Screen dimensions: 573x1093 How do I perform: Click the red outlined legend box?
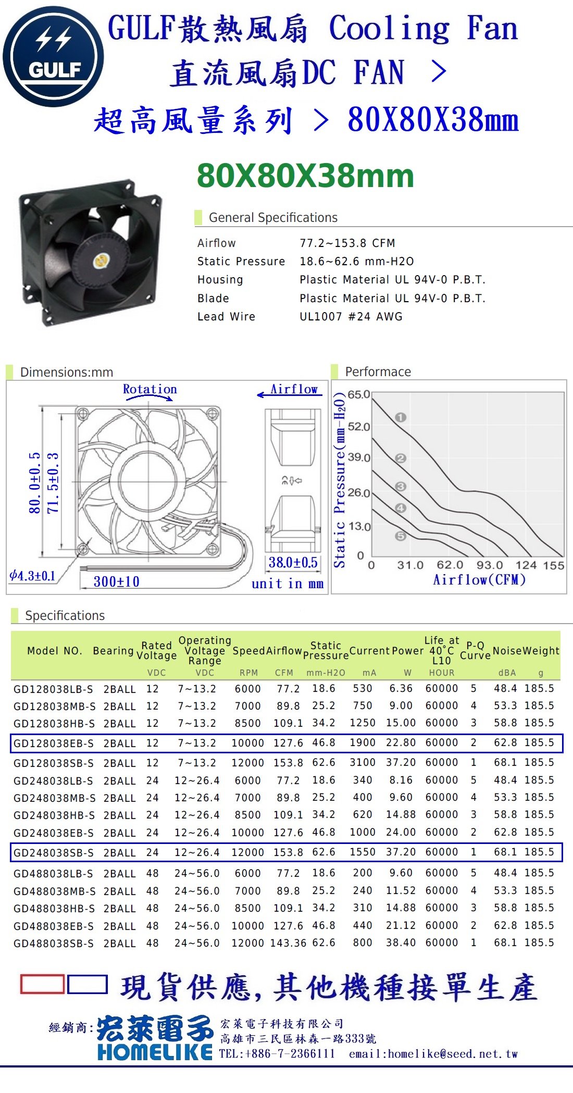(x=42, y=984)
